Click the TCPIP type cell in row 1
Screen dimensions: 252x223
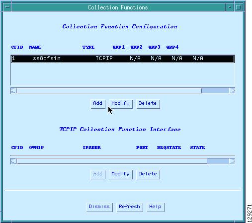click(x=104, y=58)
